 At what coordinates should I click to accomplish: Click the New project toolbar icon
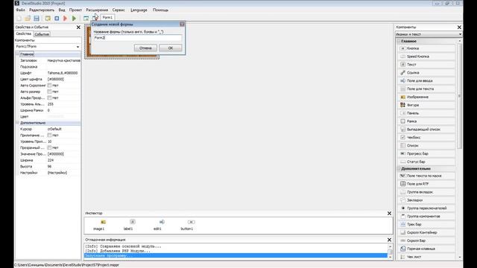pyautogui.click(x=19, y=18)
